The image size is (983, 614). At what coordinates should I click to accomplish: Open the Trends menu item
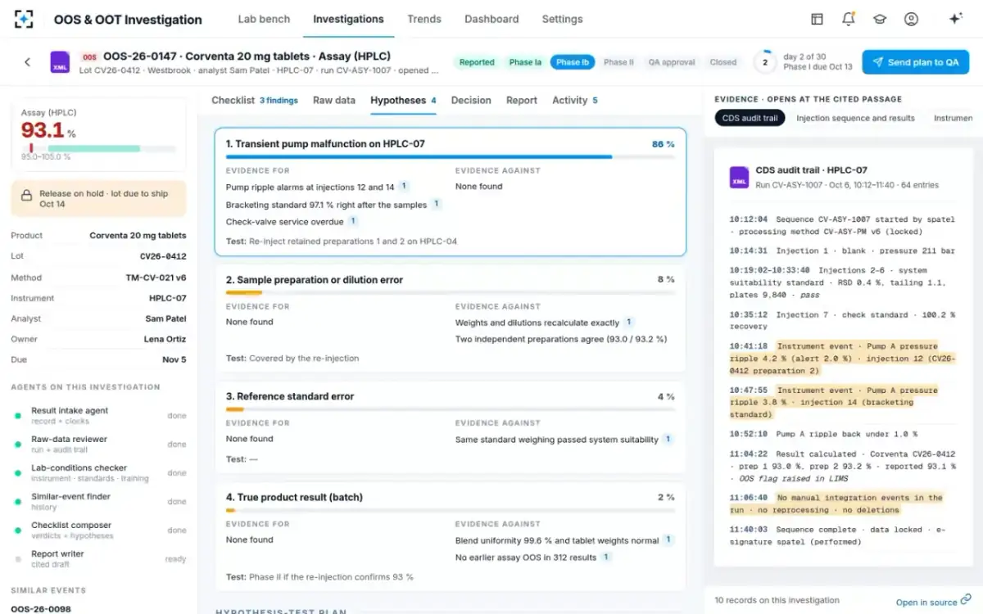[x=424, y=19]
